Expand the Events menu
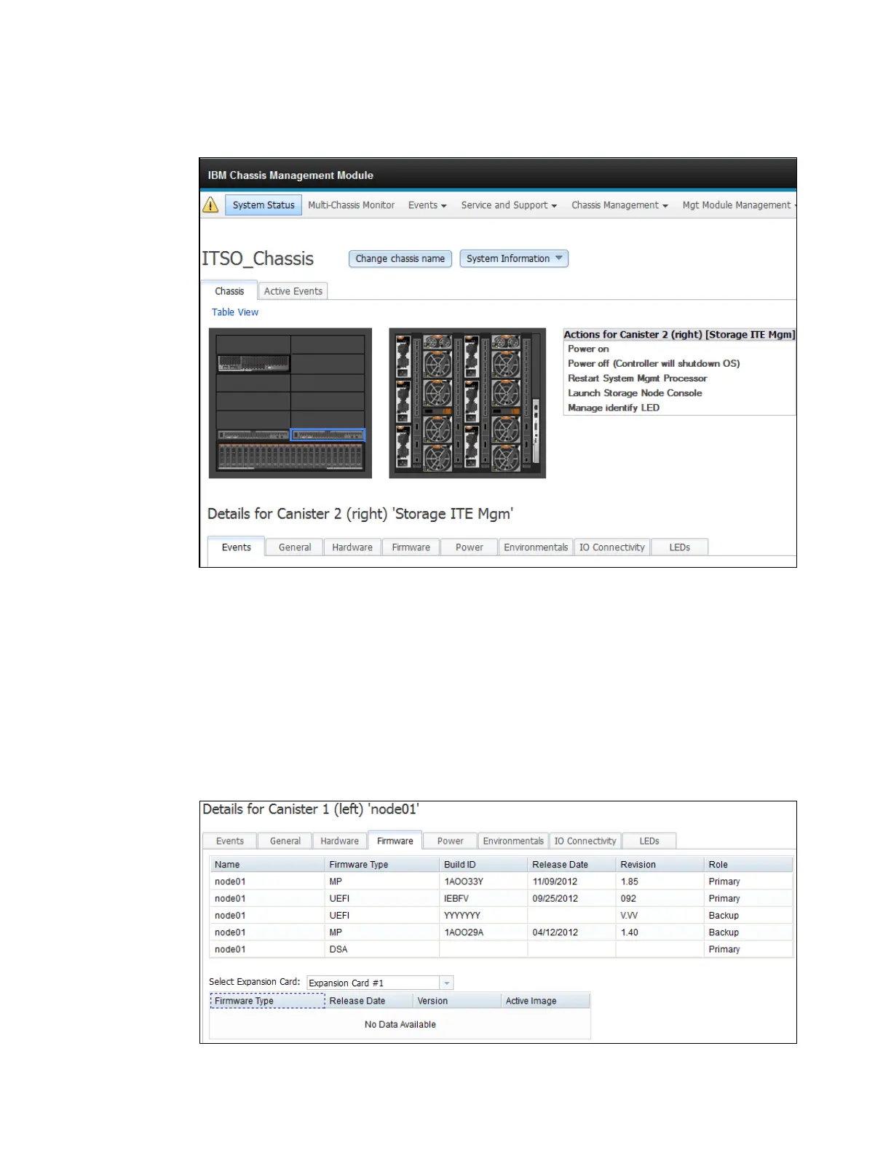The height and width of the screenshot is (1153, 891). (x=427, y=205)
